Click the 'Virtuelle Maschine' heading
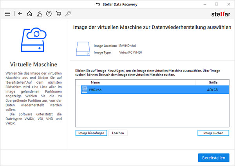The image size is (235, 166). pos(34,64)
